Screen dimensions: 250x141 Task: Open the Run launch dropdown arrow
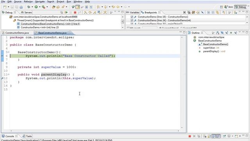(39, 7)
